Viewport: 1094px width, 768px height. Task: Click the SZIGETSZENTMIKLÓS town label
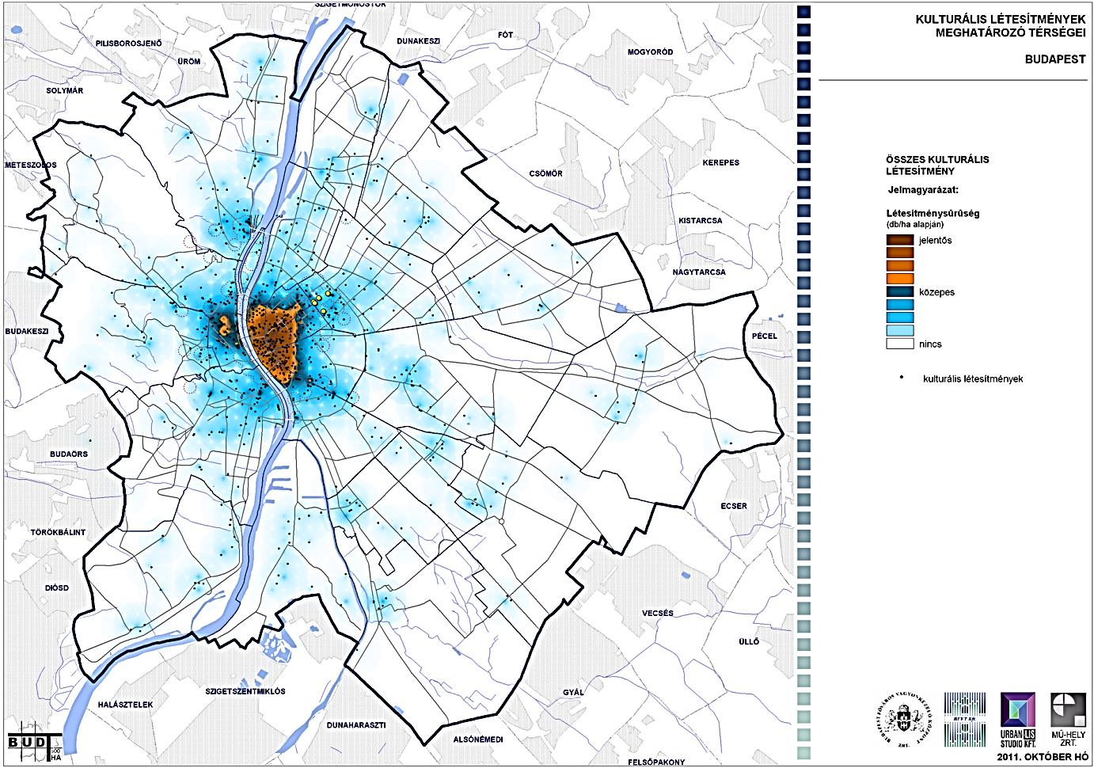point(245,690)
